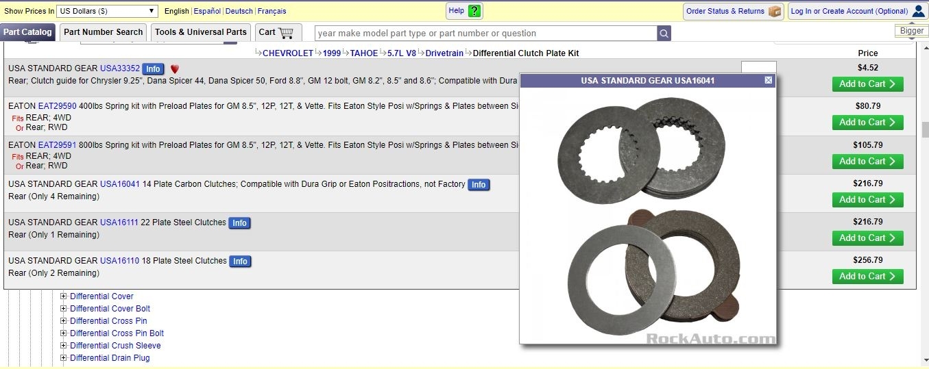Go to 5.7L V8 breadcrumb
Image resolution: width=929 pixels, height=369 pixels.
click(402, 53)
